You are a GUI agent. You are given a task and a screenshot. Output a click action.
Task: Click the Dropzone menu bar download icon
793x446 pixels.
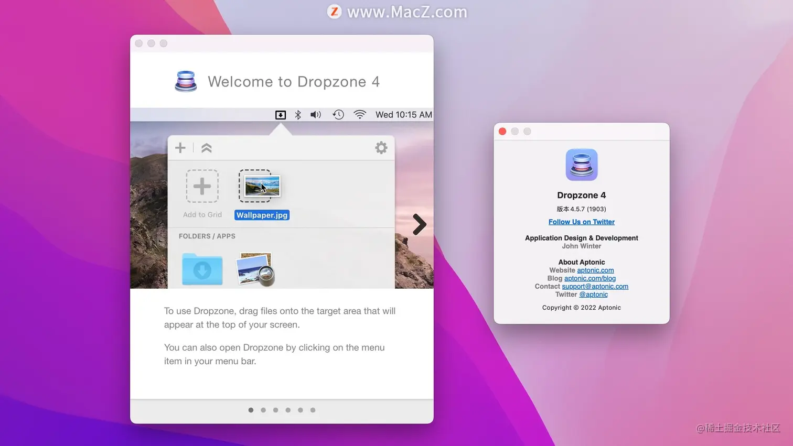coord(281,115)
